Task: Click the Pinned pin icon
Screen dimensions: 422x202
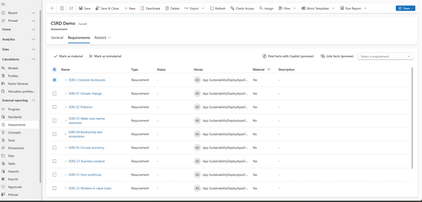Action: click(3, 21)
